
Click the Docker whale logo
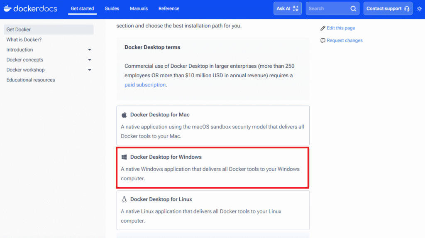pyautogui.click(x=7, y=8)
